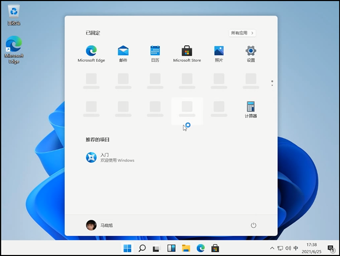Open the clock showing 17:38 and date

coord(312,248)
